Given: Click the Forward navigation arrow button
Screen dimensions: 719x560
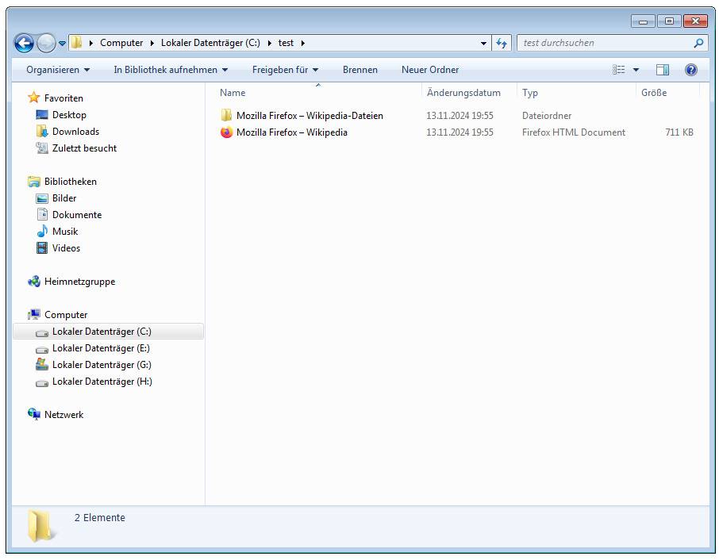Looking at the screenshot, I should coord(46,43).
